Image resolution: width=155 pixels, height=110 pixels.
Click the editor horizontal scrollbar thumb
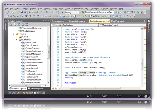95,88
